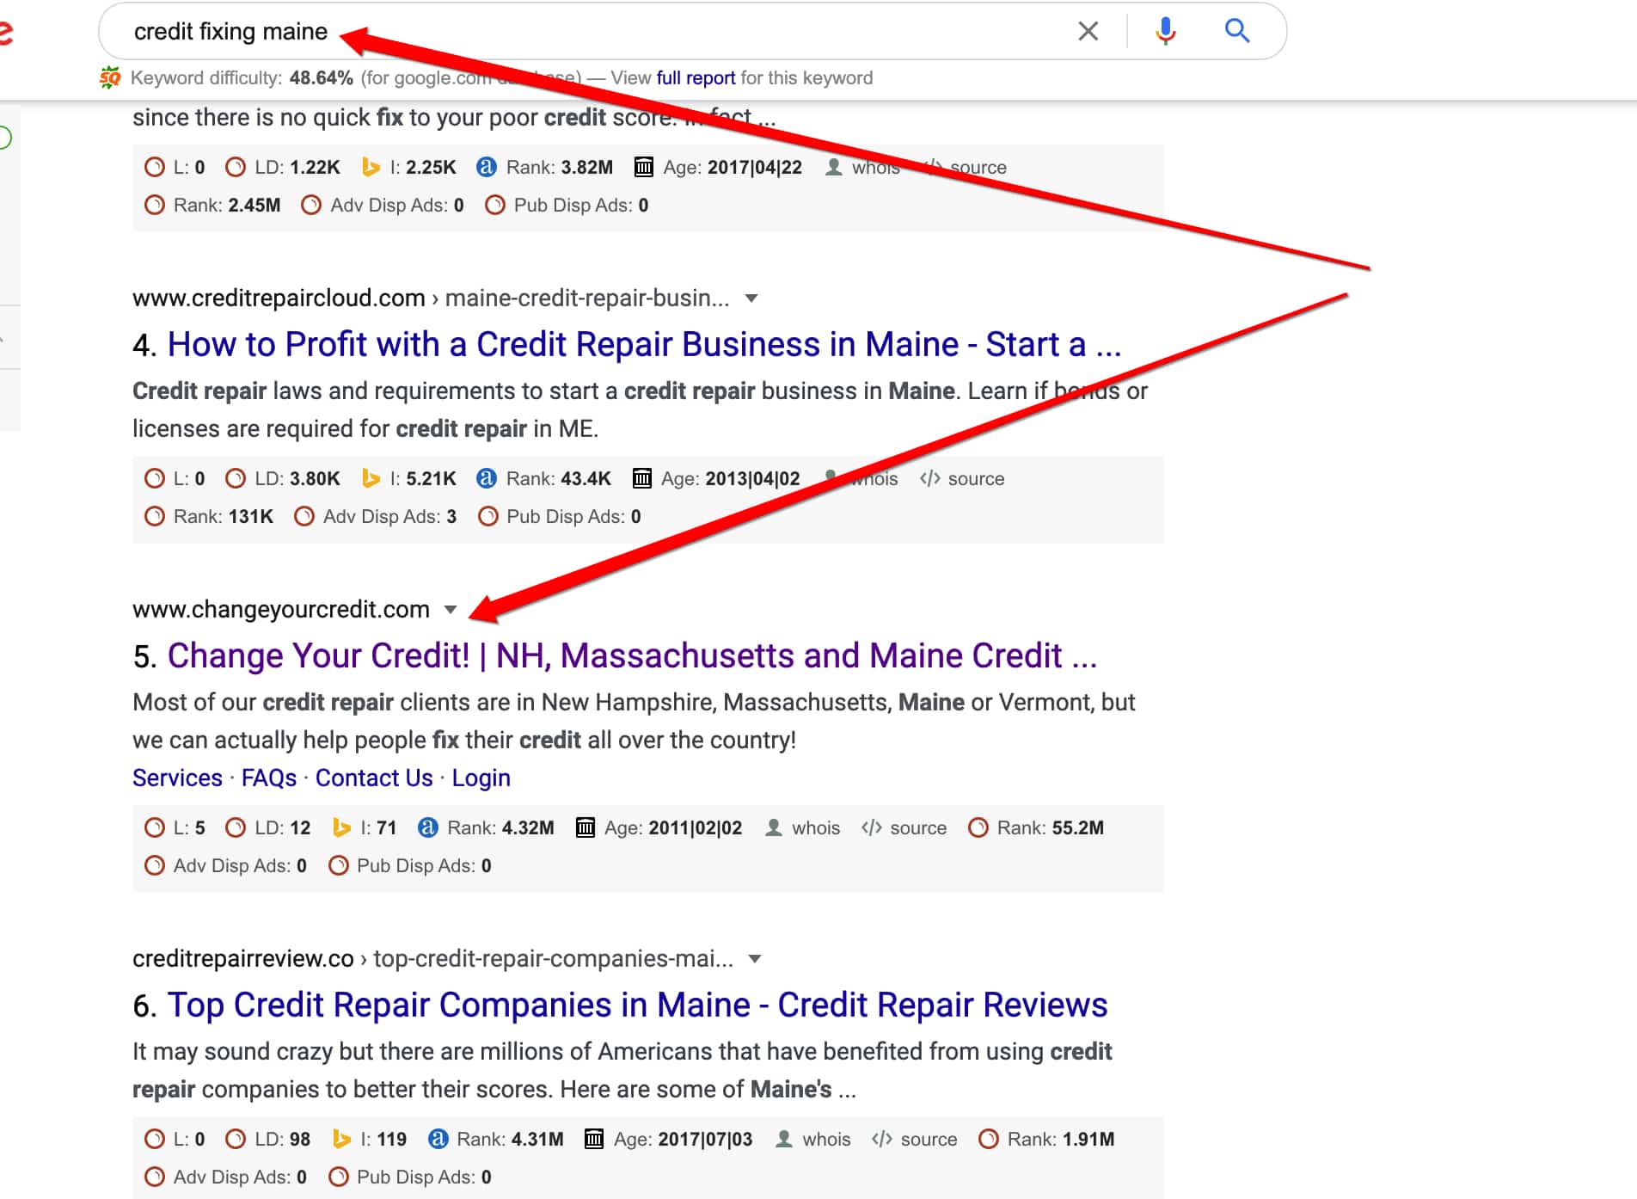Open result 6 Top Credit Repair Companies in Maine
The height and width of the screenshot is (1199, 1637).
(x=637, y=1005)
